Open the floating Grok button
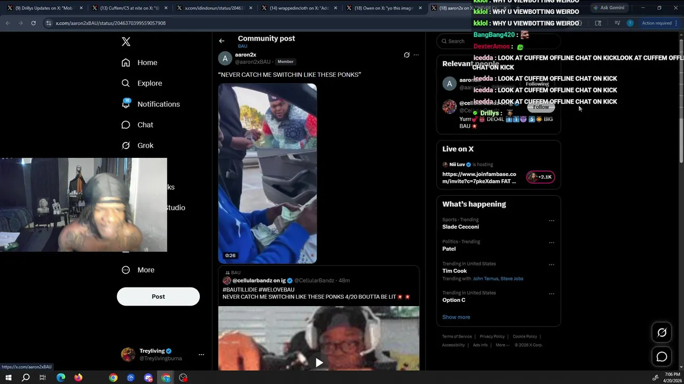Screen dimensions: 684x384 (662, 333)
